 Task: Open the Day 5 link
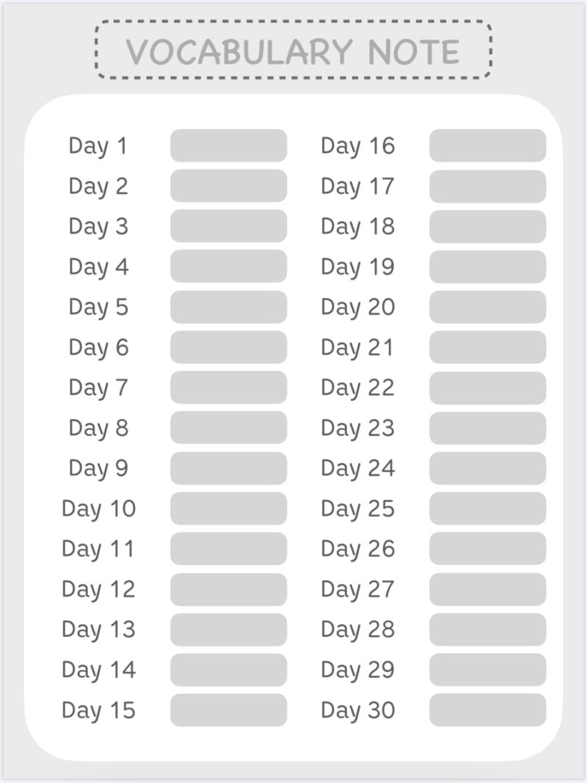coord(98,307)
